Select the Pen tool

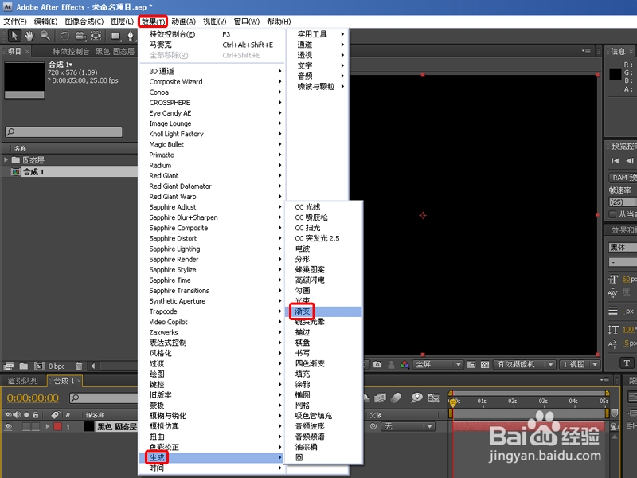[130, 36]
